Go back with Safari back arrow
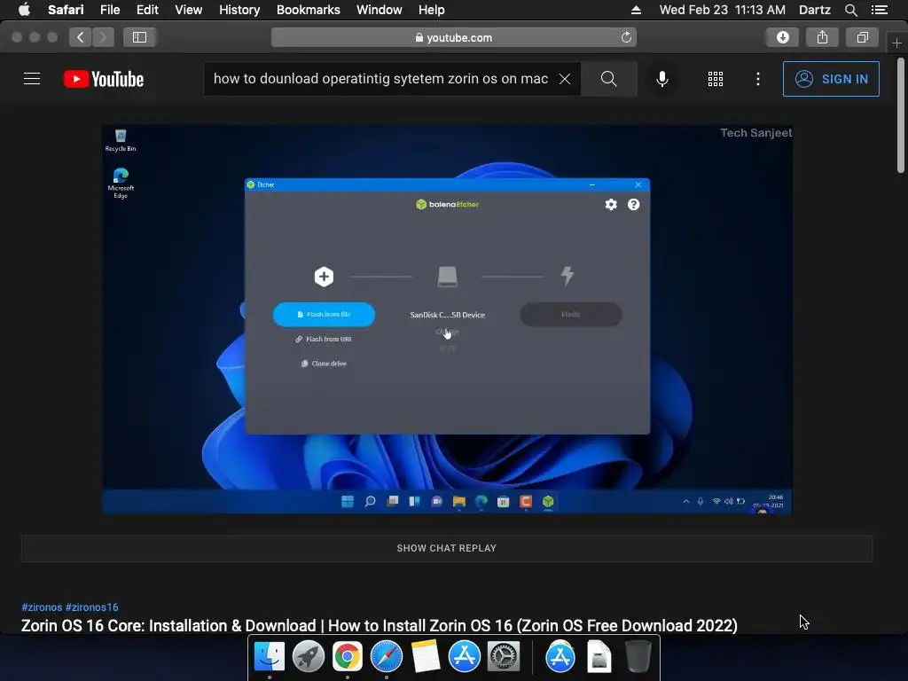 81,37
